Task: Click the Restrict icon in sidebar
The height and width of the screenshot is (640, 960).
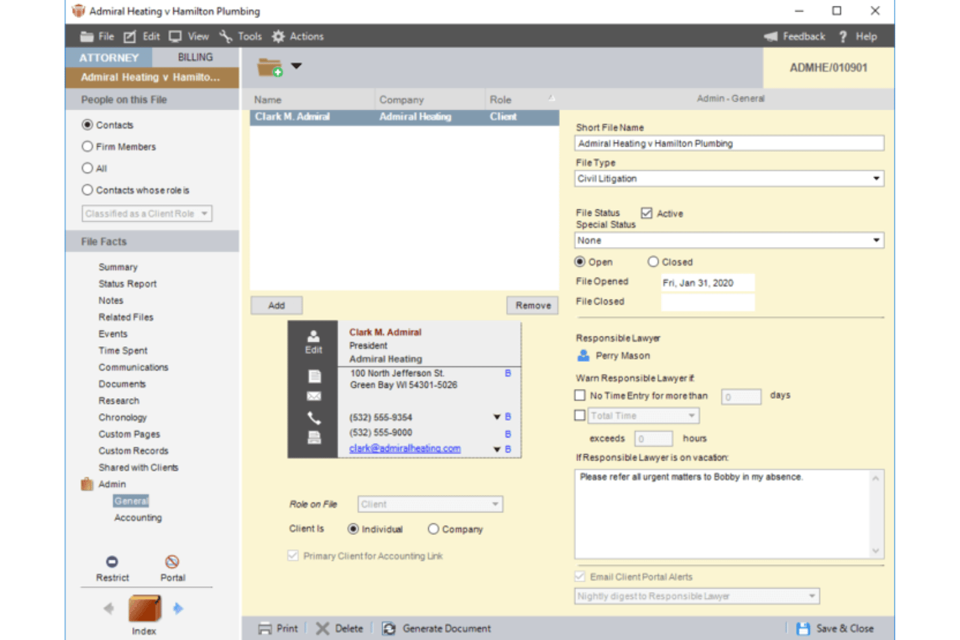Action: pyautogui.click(x=112, y=562)
